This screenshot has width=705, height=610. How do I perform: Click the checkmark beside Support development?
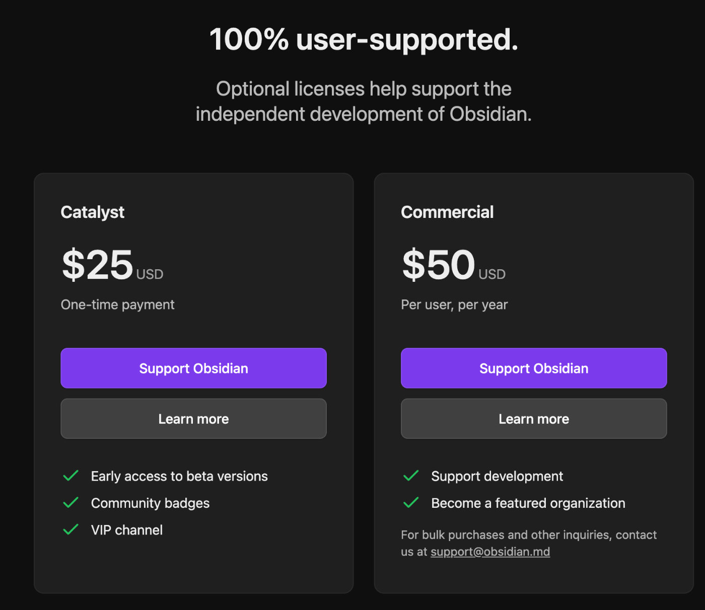coord(411,476)
